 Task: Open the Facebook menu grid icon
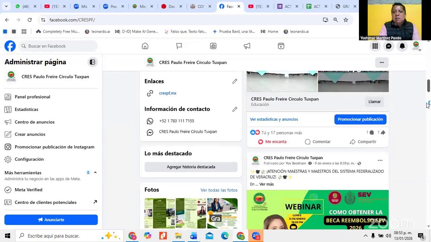pos(375,46)
